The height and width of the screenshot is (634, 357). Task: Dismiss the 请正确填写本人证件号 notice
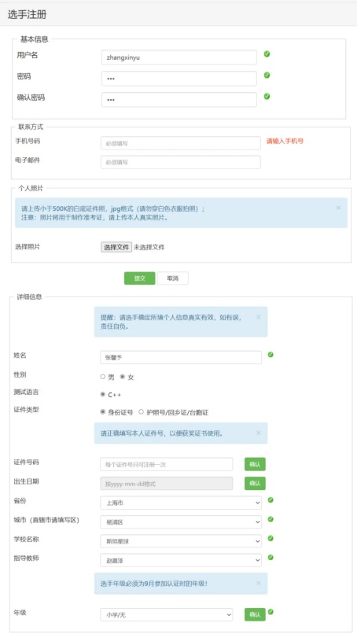tap(259, 433)
